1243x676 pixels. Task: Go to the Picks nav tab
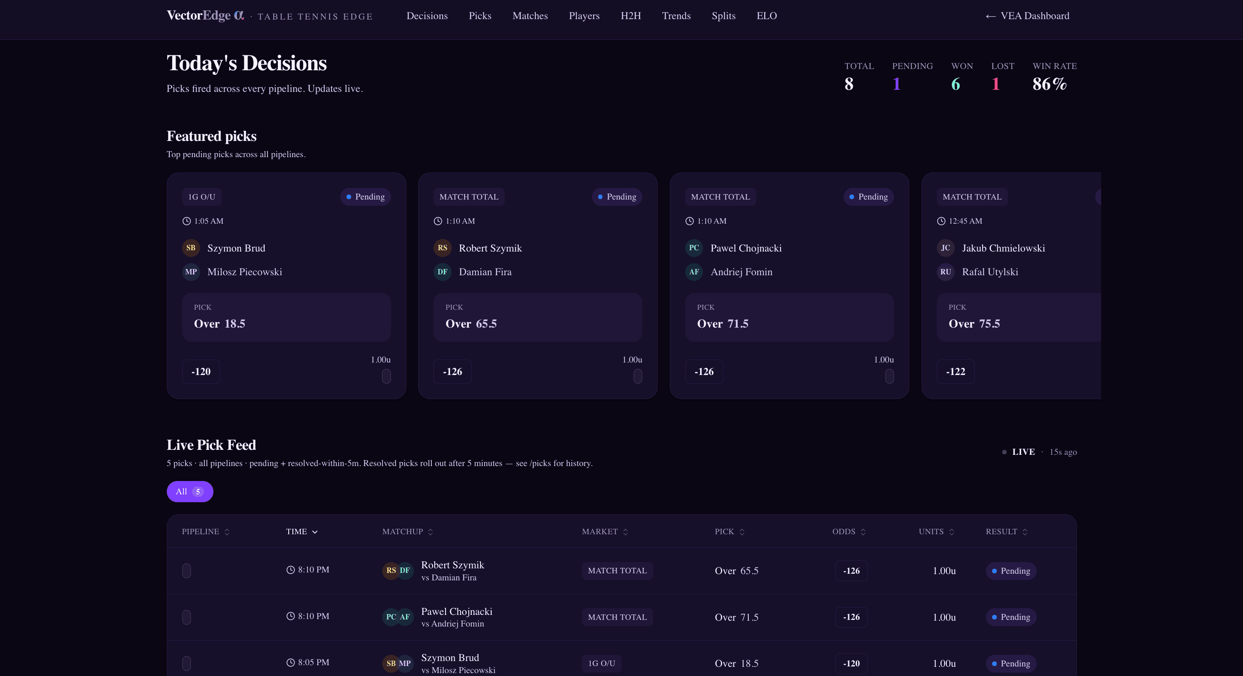pos(480,16)
